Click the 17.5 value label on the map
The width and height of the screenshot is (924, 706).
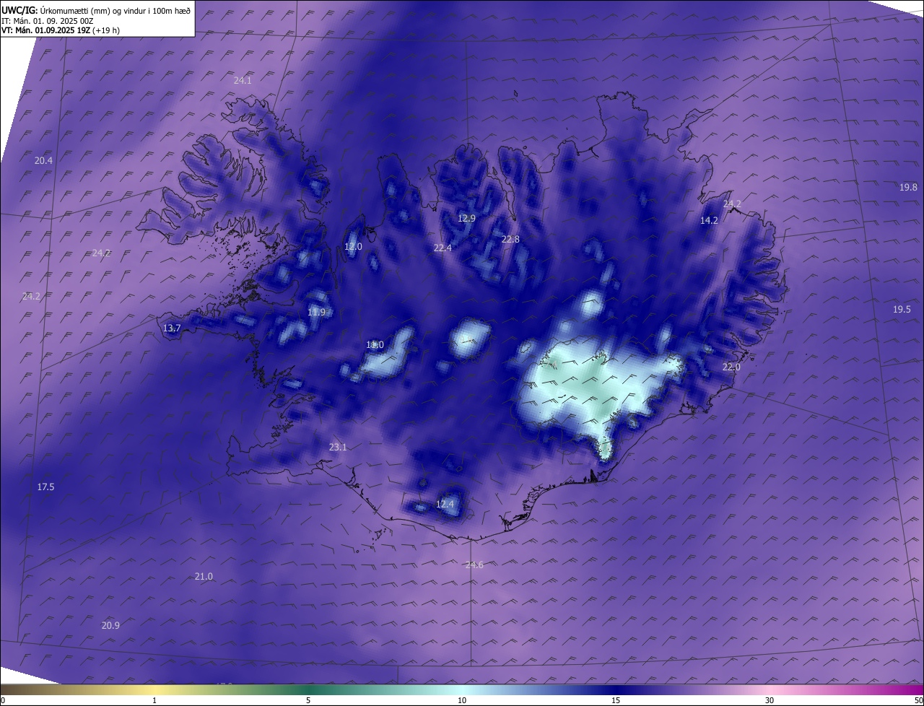click(x=45, y=487)
